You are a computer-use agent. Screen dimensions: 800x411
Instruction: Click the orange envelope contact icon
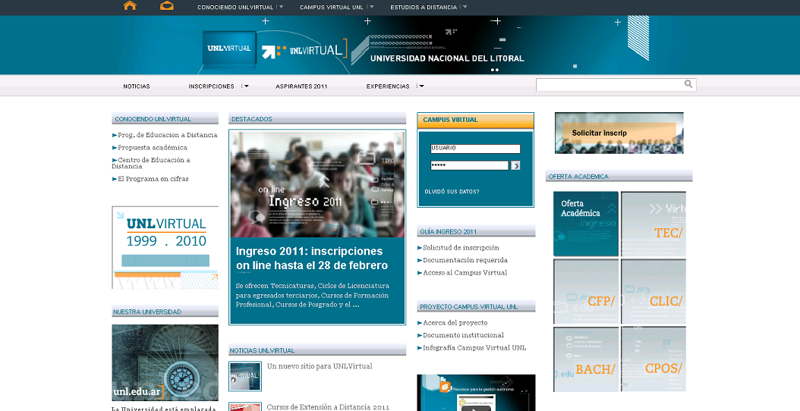(167, 6)
